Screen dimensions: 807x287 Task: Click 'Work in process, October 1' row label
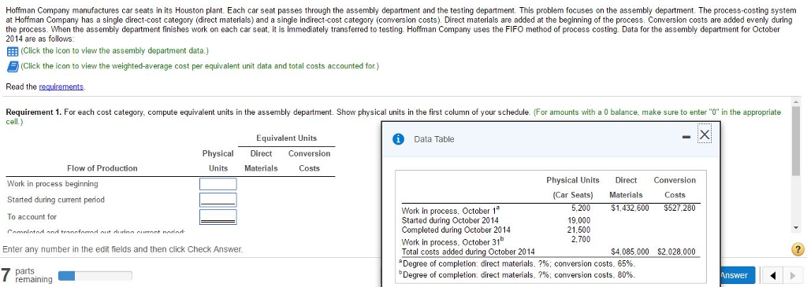pyautogui.click(x=450, y=211)
